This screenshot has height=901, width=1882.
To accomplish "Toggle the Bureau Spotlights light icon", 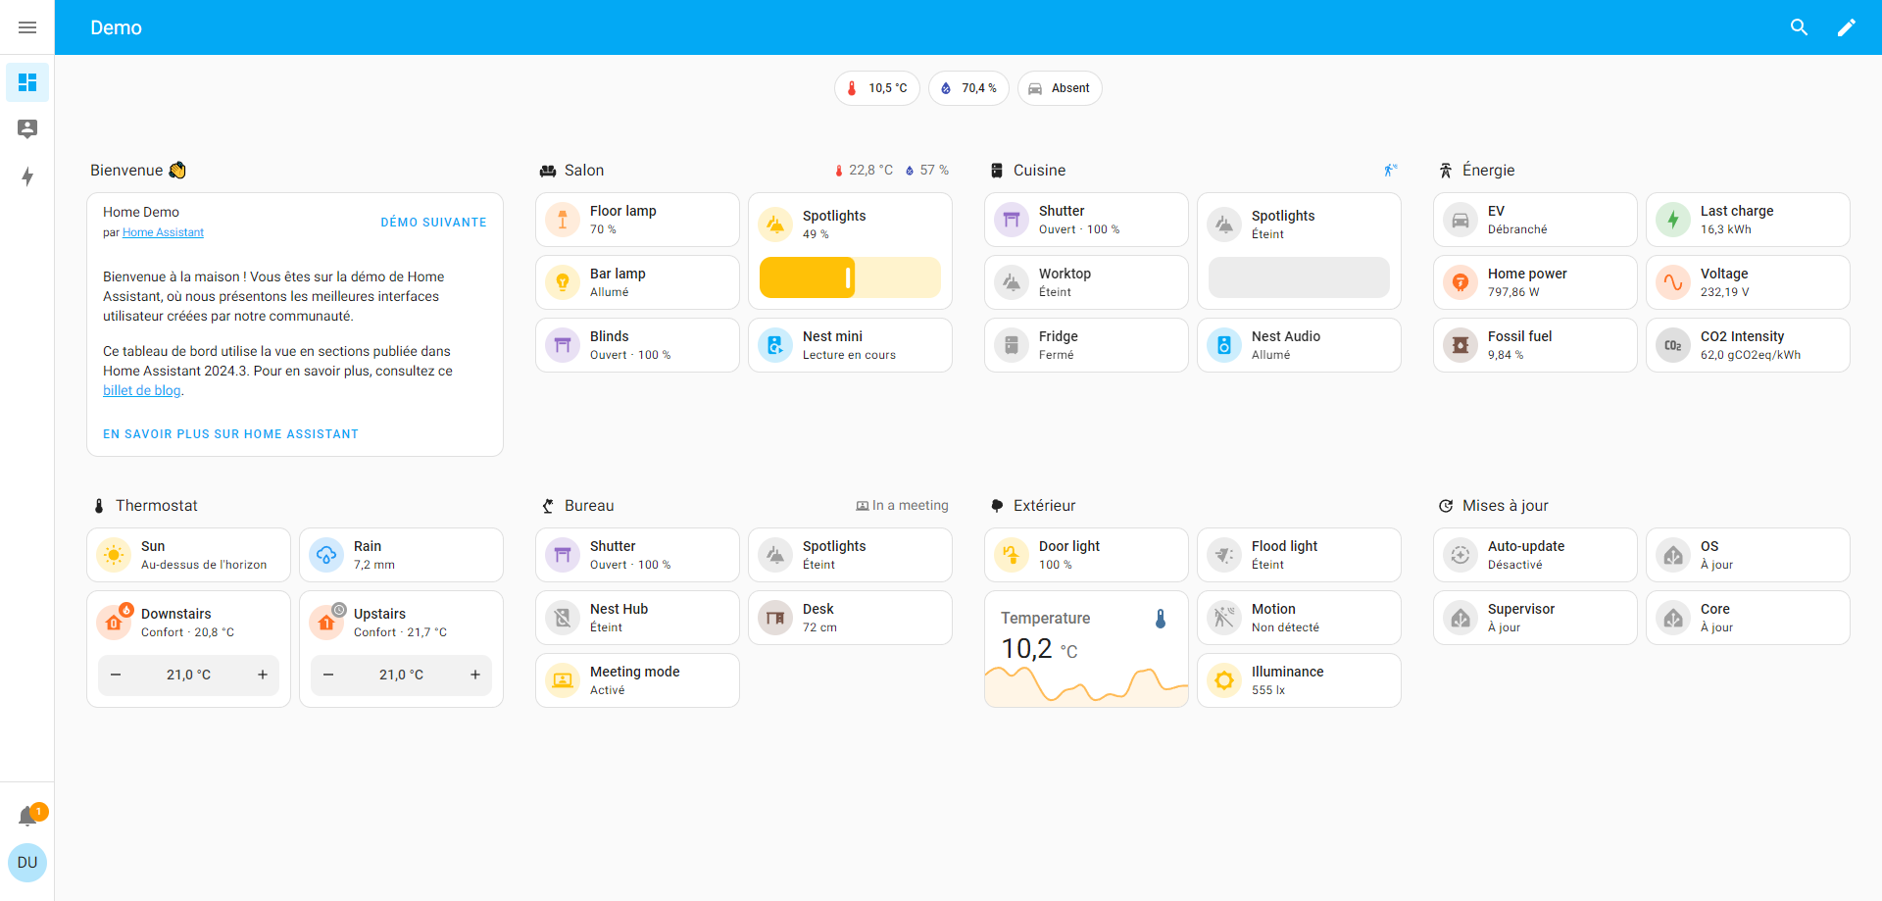I will click(775, 555).
